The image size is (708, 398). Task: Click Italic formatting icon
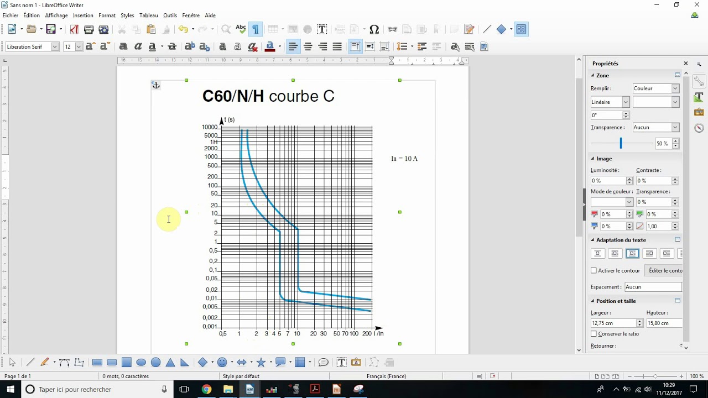click(x=138, y=47)
